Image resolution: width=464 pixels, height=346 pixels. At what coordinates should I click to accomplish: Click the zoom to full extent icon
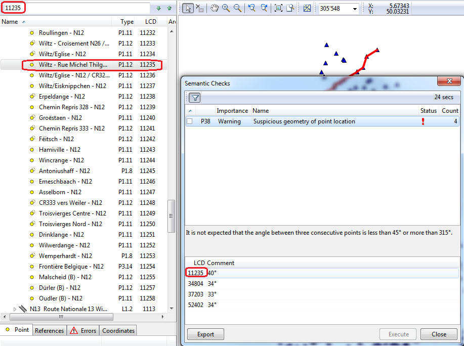tap(278, 8)
